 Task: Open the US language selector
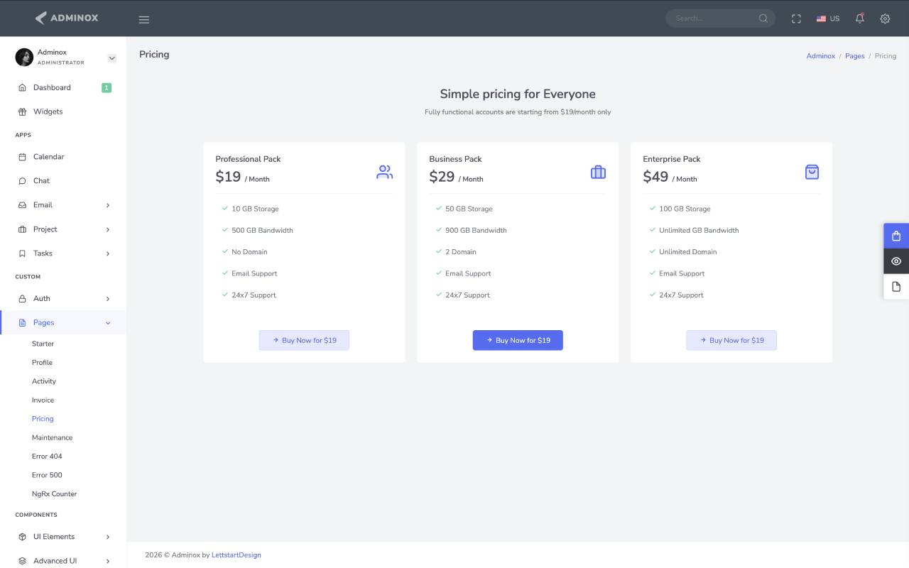[828, 18]
